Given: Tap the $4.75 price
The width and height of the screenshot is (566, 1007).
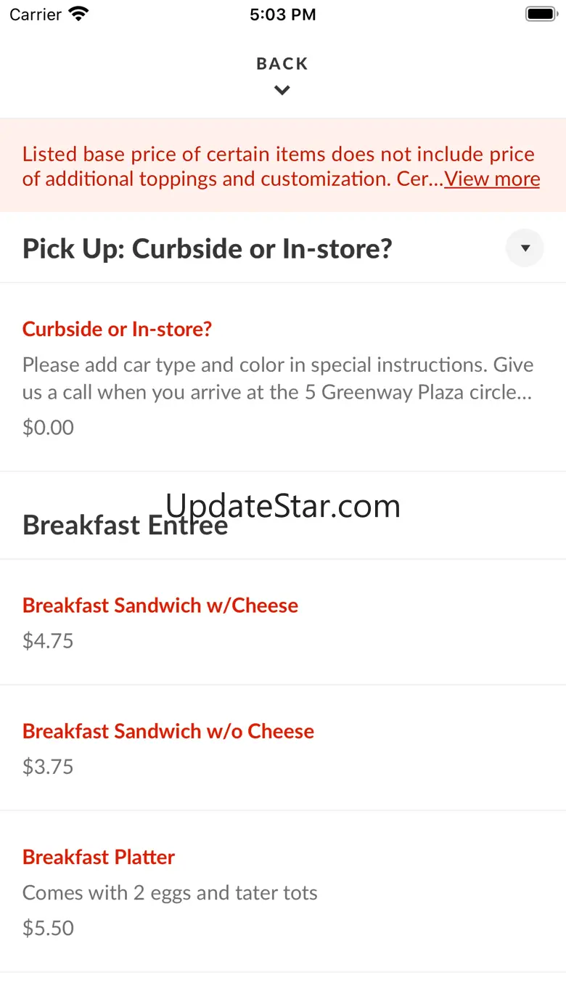Looking at the screenshot, I should pos(48,640).
